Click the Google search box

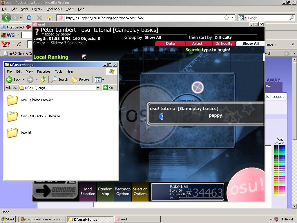pyautogui.click(x=268, y=18)
